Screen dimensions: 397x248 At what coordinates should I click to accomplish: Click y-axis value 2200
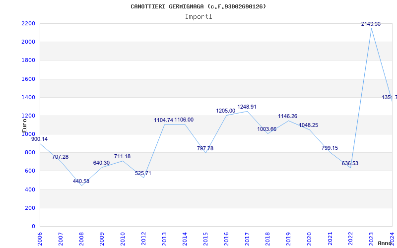pos(28,23)
